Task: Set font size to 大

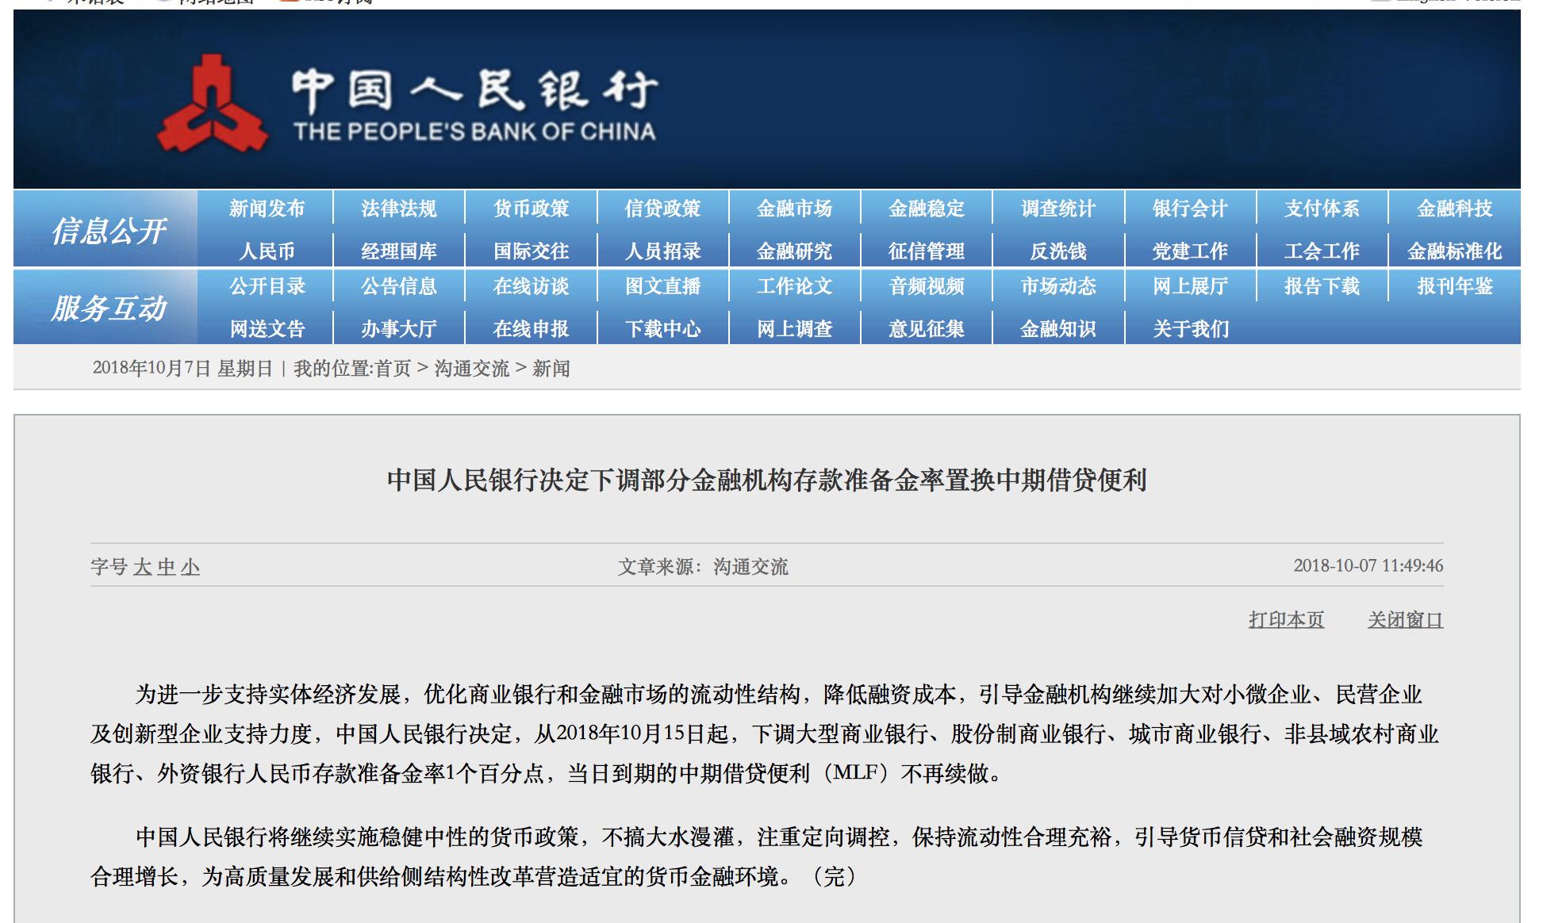Action: point(143,567)
